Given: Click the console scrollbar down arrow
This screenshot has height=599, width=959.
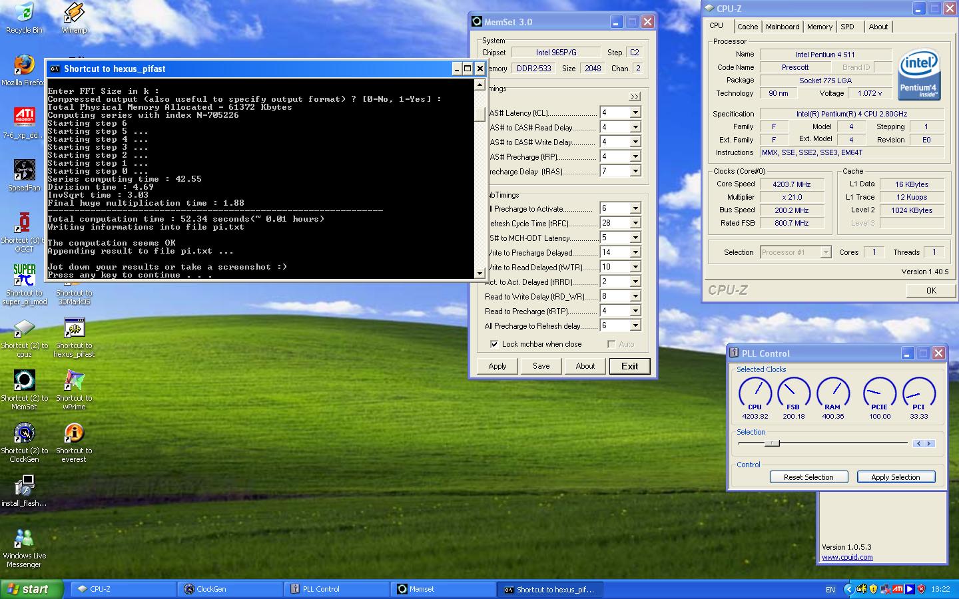Looking at the screenshot, I should pos(479,273).
